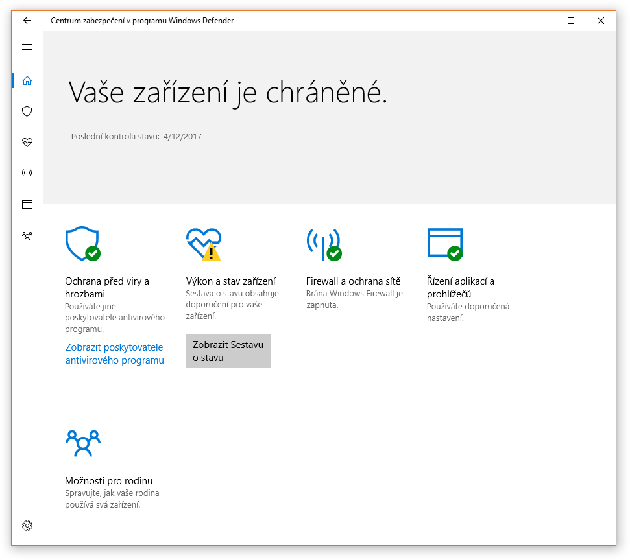Click the large shield icon with green check
630x560 pixels.
click(x=83, y=244)
